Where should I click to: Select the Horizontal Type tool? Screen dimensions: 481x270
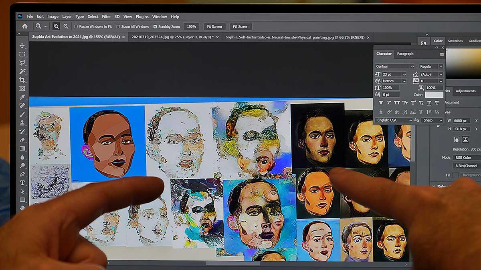pyautogui.click(x=22, y=183)
